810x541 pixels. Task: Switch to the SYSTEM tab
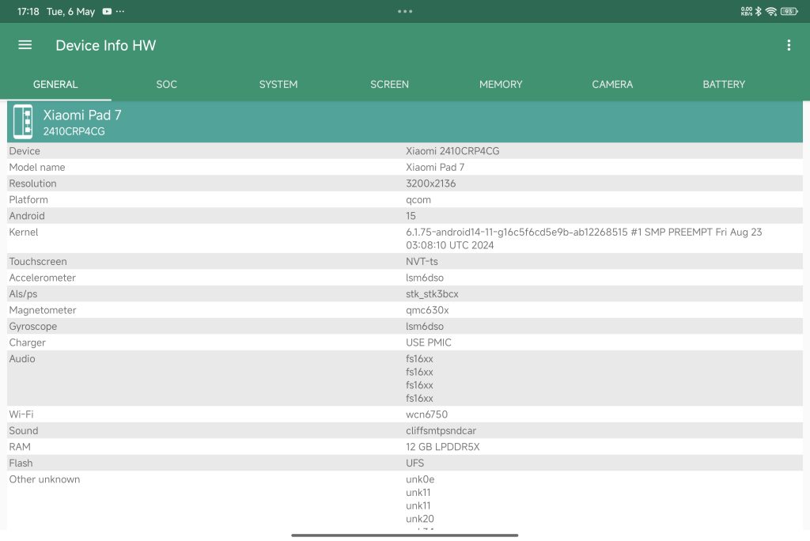click(x=278, y=84)
